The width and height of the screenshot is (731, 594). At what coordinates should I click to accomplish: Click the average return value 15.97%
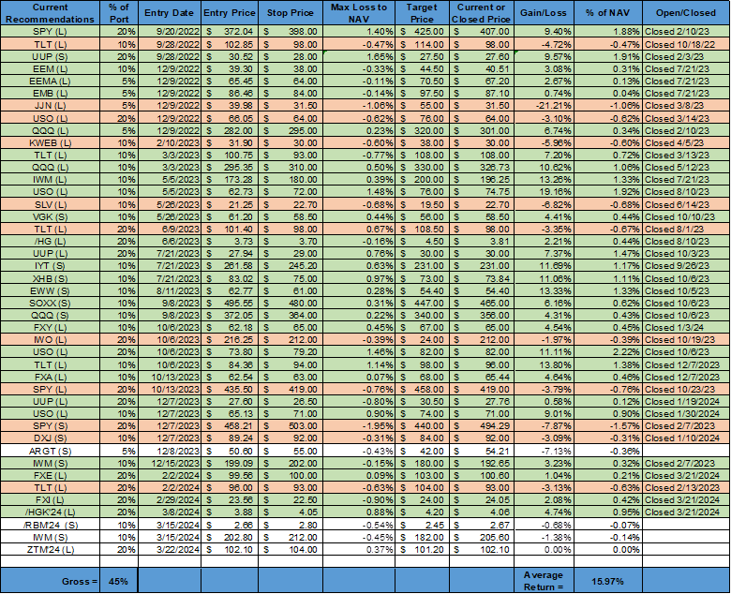pos(608,581)
